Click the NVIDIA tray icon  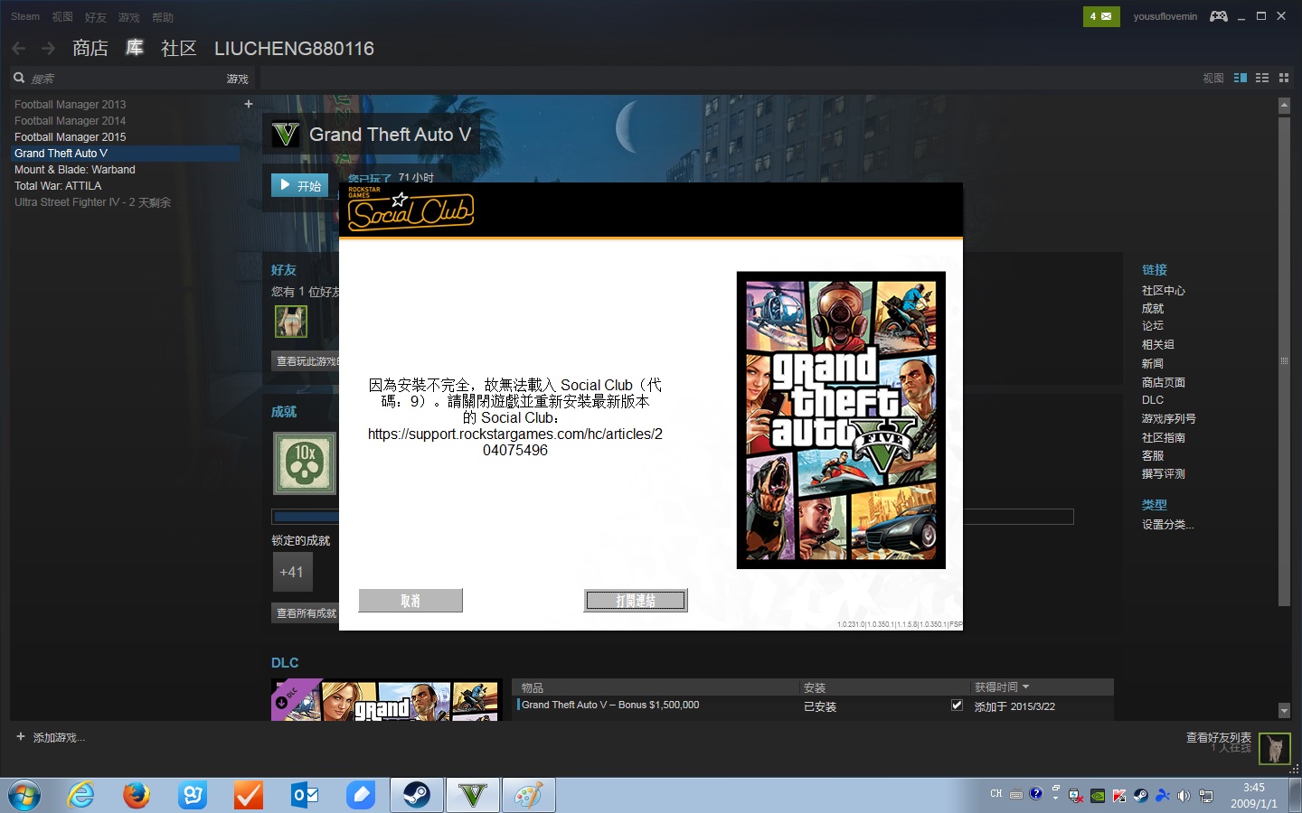click(1097, 796)
